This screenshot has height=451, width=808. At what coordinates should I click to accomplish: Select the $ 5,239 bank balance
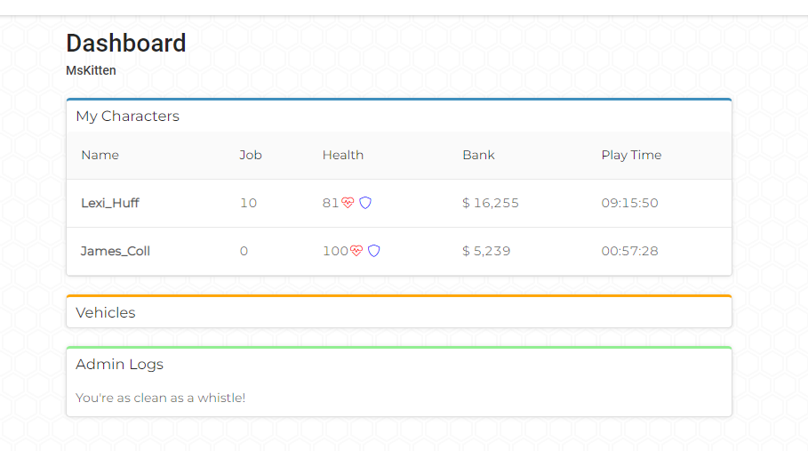(x=486, y=251)
